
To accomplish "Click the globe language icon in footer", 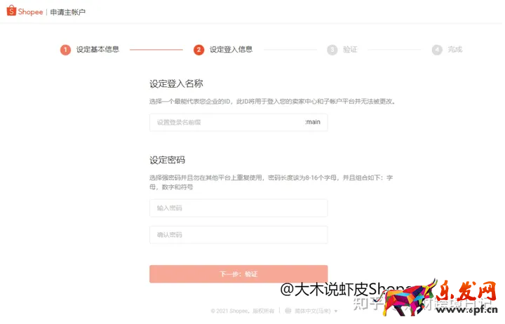I will tap(288, 311).
